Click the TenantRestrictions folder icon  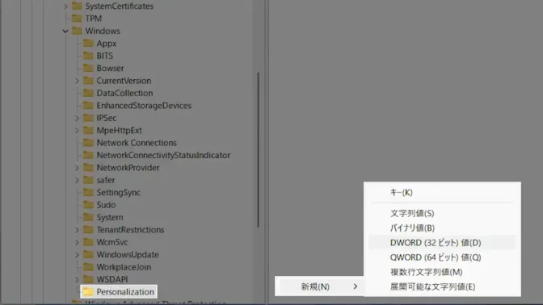click(x=88, y=230)
